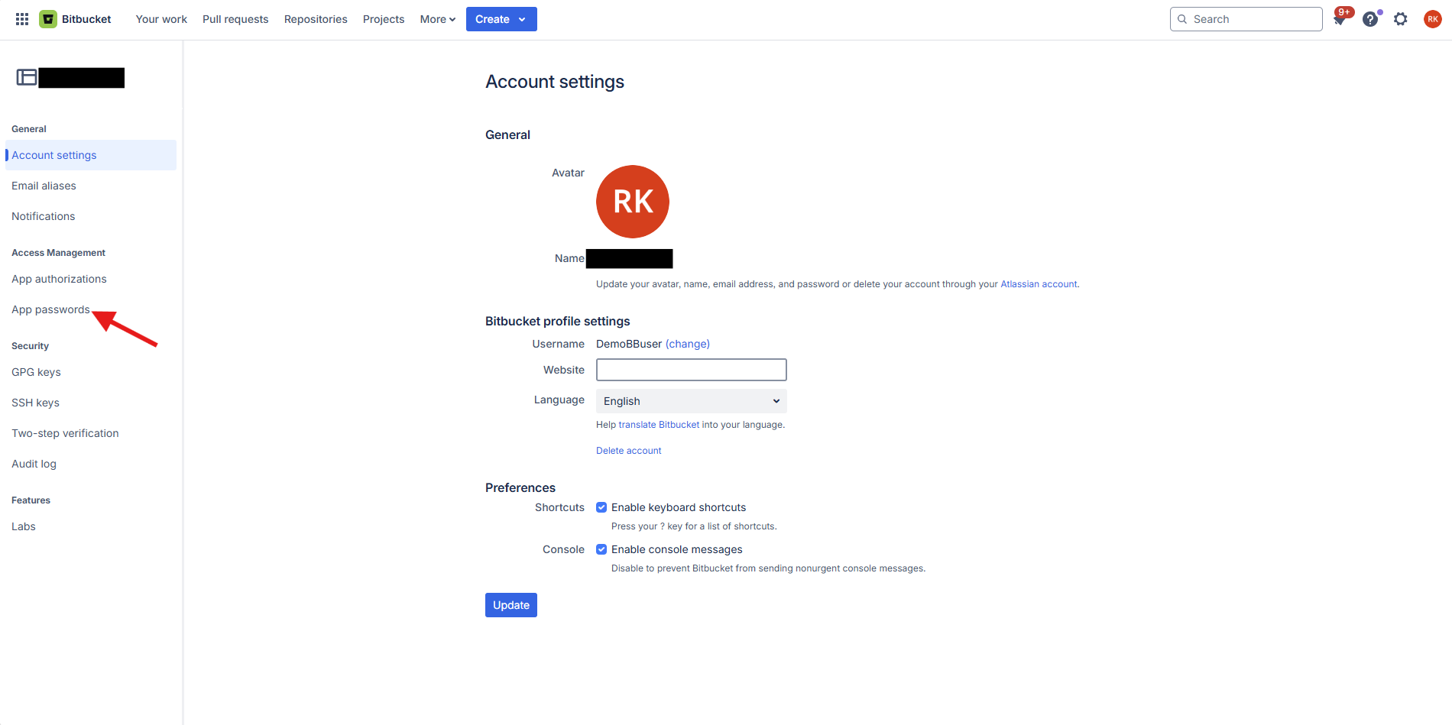
Task: Click the Update button
Action: (x=510, y=604)
